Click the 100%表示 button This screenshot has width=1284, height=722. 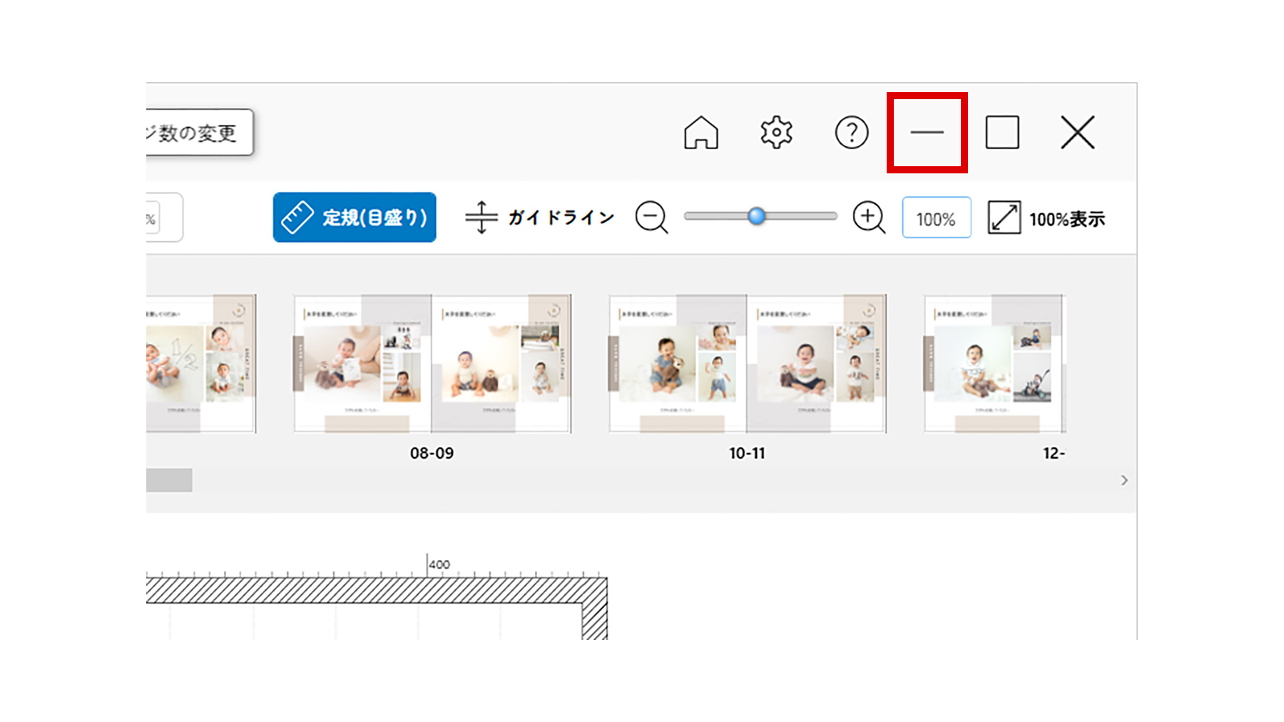point(1046,218)
